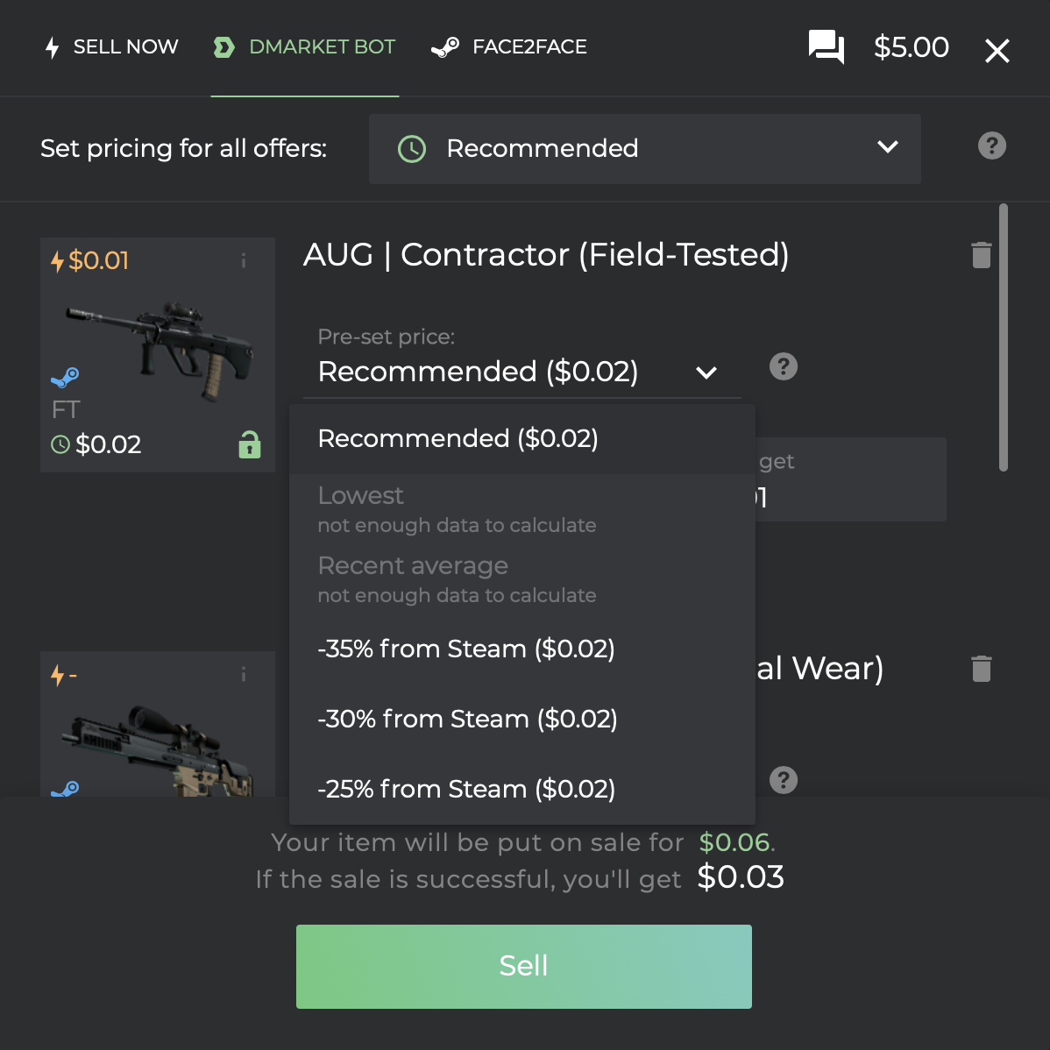The image size is (1050, 1050).
Task: Open info icon on AUG item card
Action: pyautogui.click(x=243, y=260)
